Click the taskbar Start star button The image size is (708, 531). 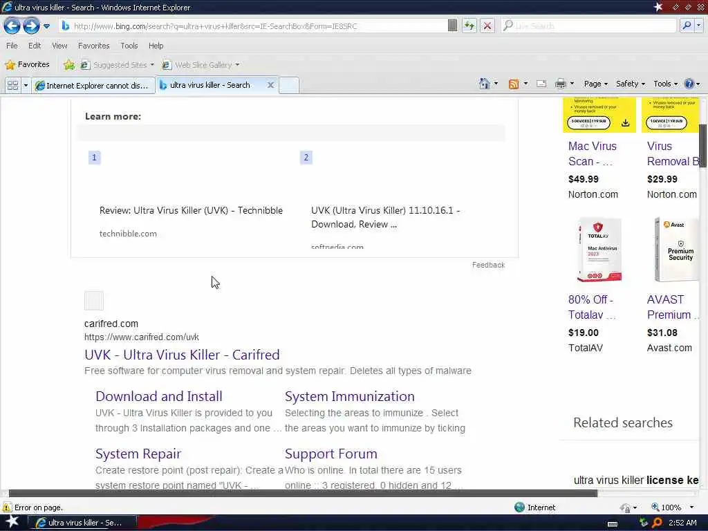pos(12,522)
